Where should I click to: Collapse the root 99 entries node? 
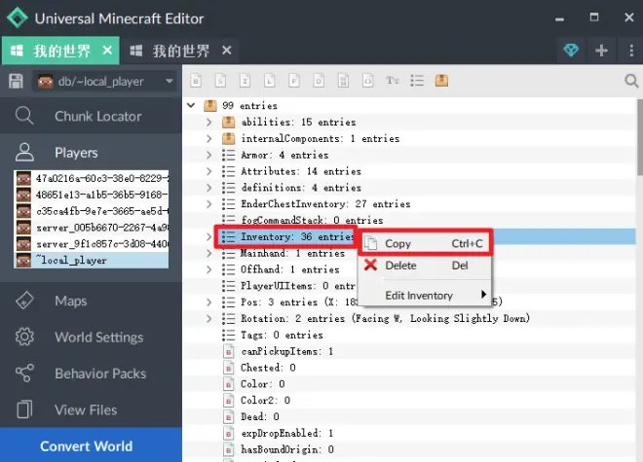[191, 105]
